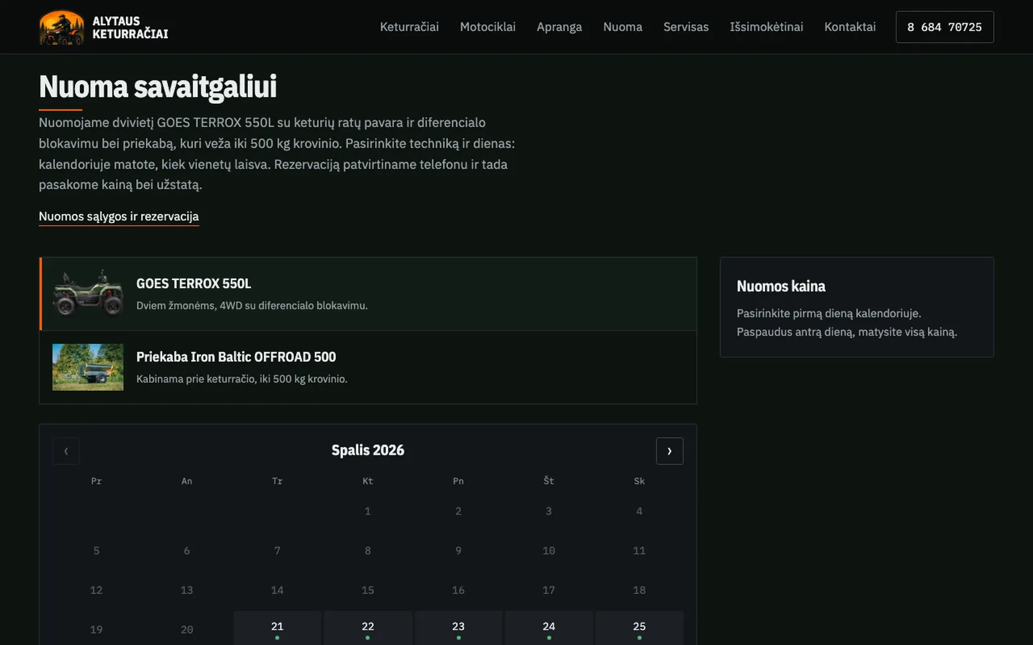Pick day 23 in the calendar

click(x=458, y=629)
